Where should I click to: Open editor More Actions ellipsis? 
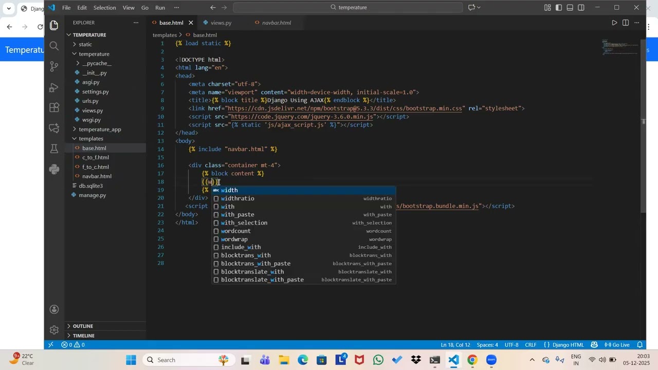637,23
